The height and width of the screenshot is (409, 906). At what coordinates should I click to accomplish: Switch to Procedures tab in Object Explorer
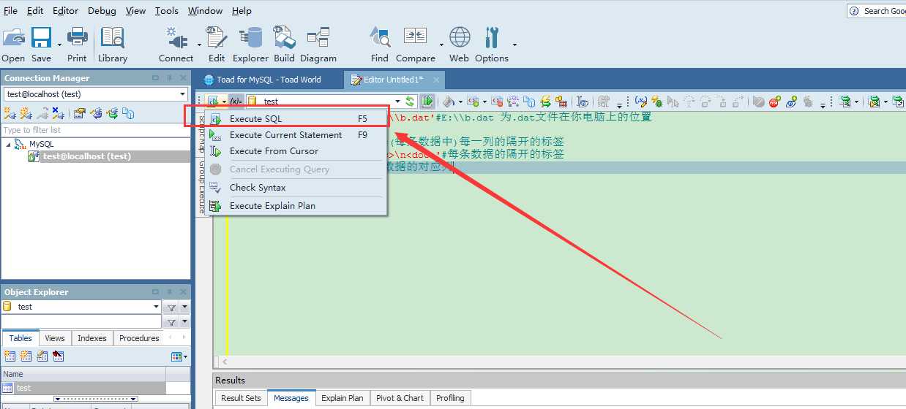pos(139,338)
